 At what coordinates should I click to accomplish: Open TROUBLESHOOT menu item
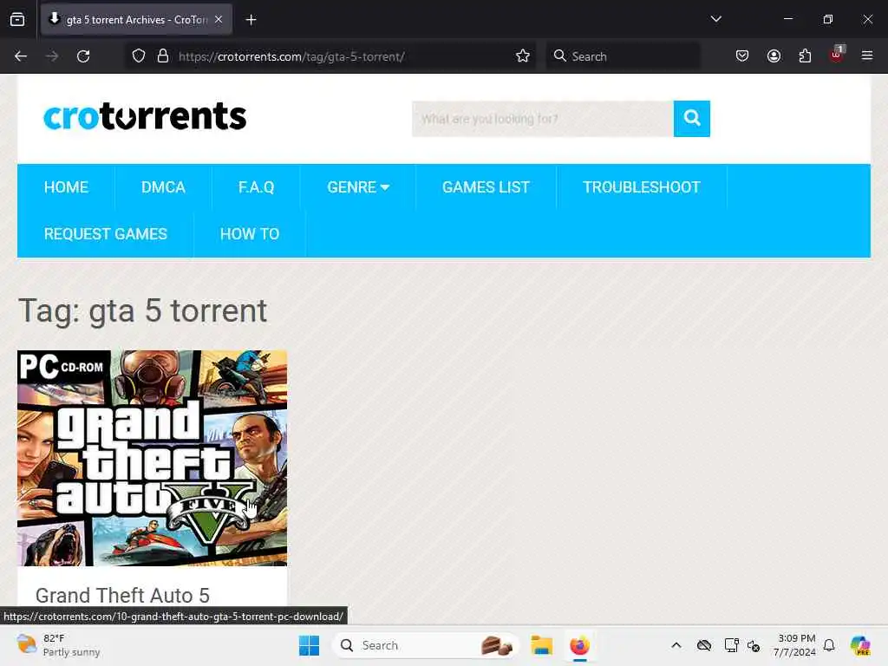click(x=642, y=187)
